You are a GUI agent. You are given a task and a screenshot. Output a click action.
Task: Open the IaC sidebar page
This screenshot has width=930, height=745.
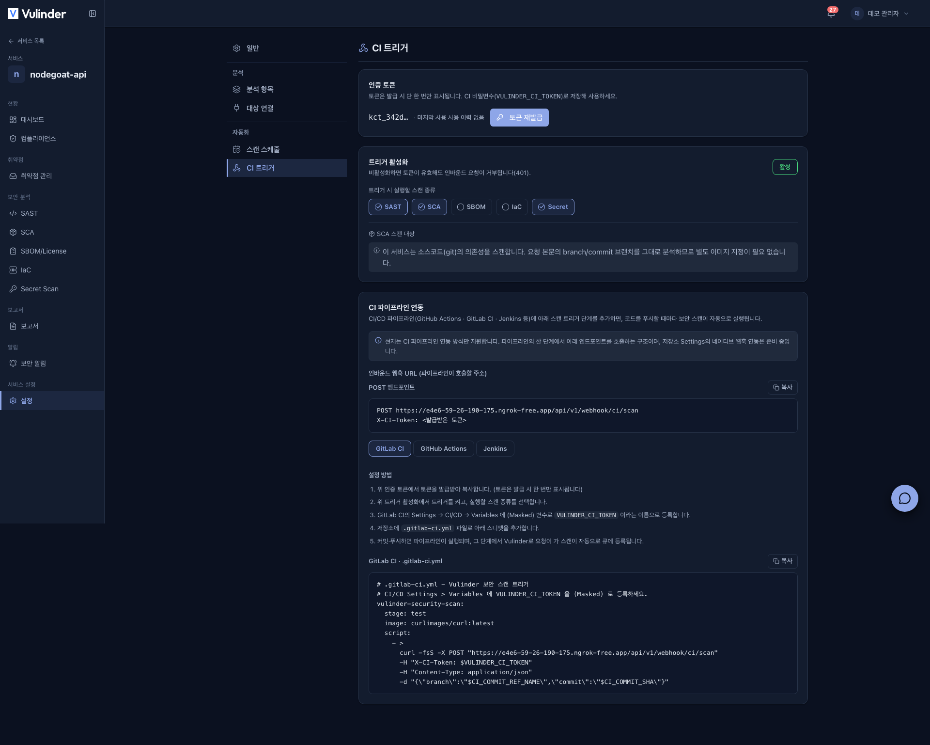pos(52,270)
